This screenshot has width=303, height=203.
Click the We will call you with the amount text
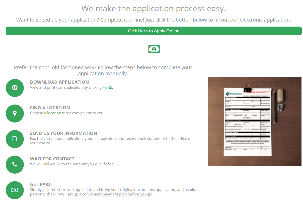click(72, 164)
